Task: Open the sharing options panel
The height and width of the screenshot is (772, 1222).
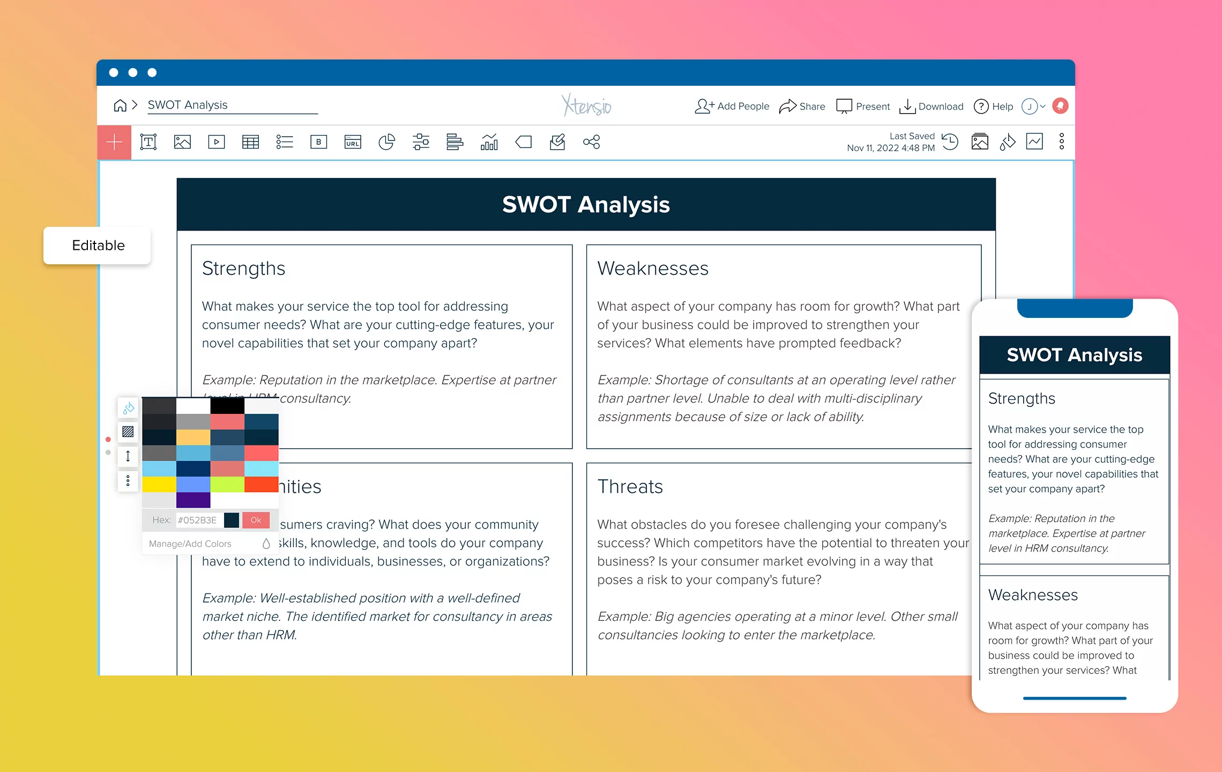Action: pyautogui.click(x=802, y=106)
